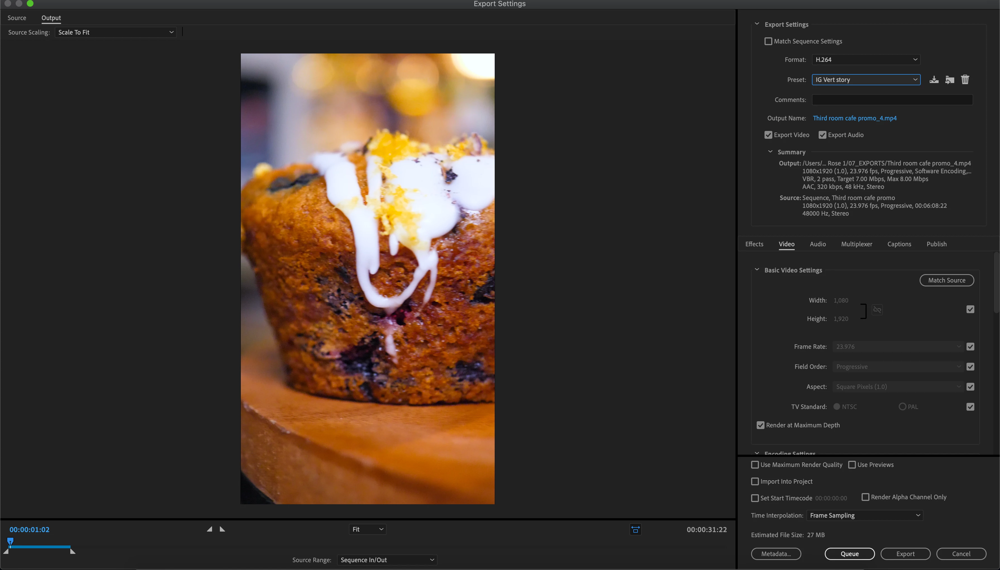Click in the Comments text field

[x=892, y=100]
